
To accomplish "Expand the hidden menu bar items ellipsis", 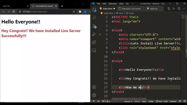I will click(133, 3).
